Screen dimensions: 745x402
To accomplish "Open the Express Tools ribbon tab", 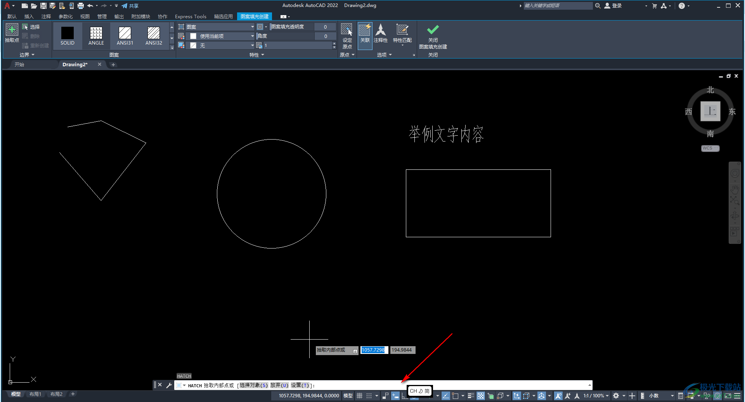I will (x=191, y=16).
